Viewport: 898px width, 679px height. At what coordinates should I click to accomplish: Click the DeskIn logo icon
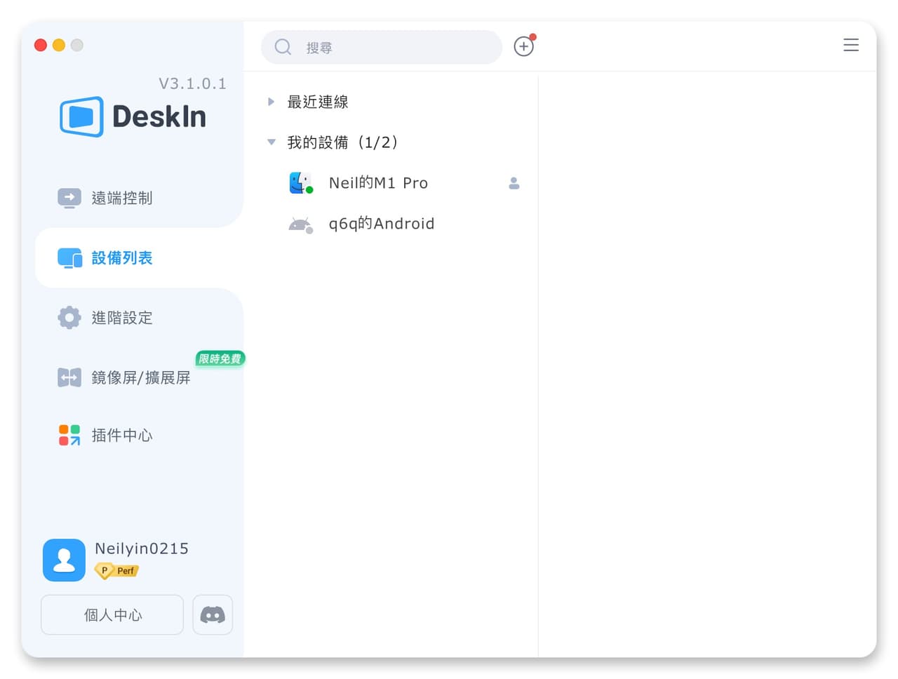(82, 116)
